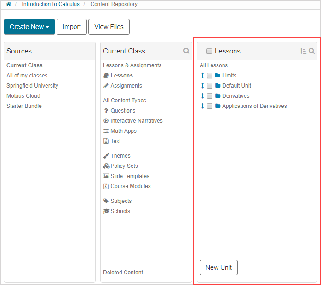Screen dimensions: 321x285
Task: Click the reorder arrow beside Limits
Action: (x=202, y=76)
